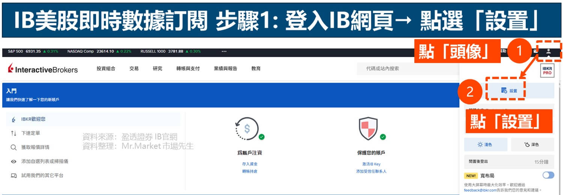Open the 激活IB Key link
The height and width of the screenshot is (195, 563).
coord(371,164)
